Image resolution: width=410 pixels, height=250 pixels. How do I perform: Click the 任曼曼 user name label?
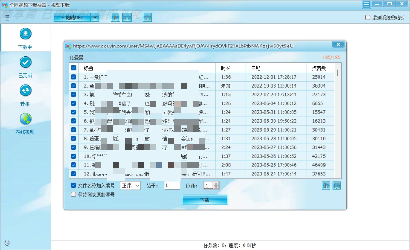(x=76, y=58)
